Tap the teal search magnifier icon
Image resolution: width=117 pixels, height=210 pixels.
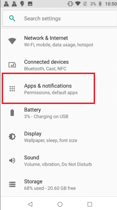pos(12,18)
